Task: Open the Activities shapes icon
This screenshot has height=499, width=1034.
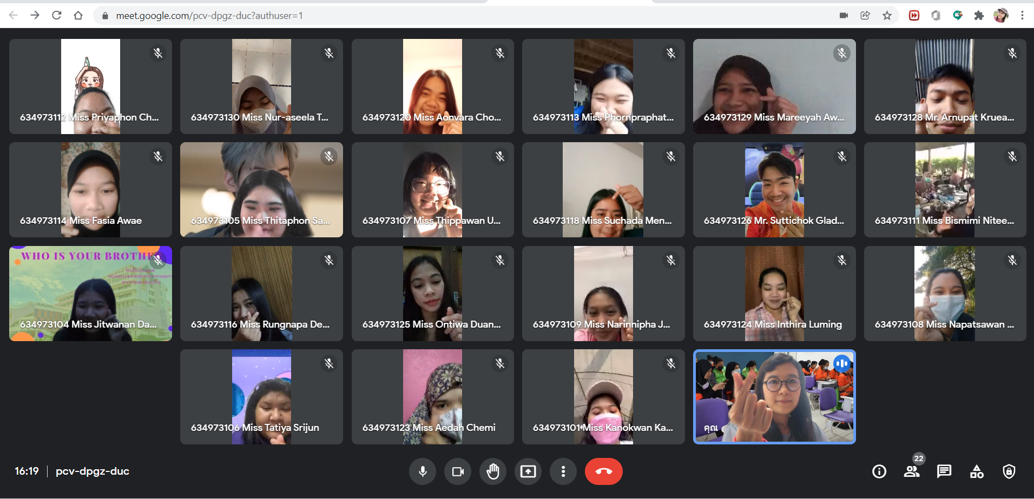Action: click(977, 471)
